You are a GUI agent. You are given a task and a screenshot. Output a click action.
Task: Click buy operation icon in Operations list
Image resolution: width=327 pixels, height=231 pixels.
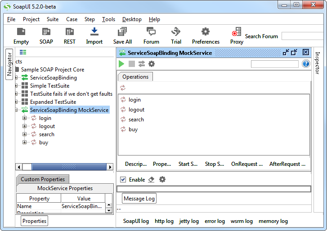click(x=123, y=129)
